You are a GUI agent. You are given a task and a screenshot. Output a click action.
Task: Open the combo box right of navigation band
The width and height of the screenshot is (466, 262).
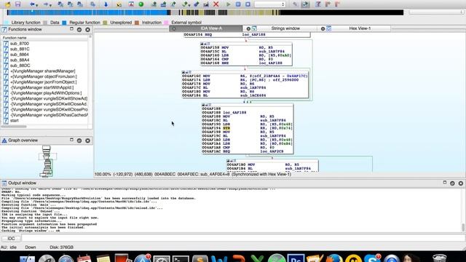click(x=435, y=12)
